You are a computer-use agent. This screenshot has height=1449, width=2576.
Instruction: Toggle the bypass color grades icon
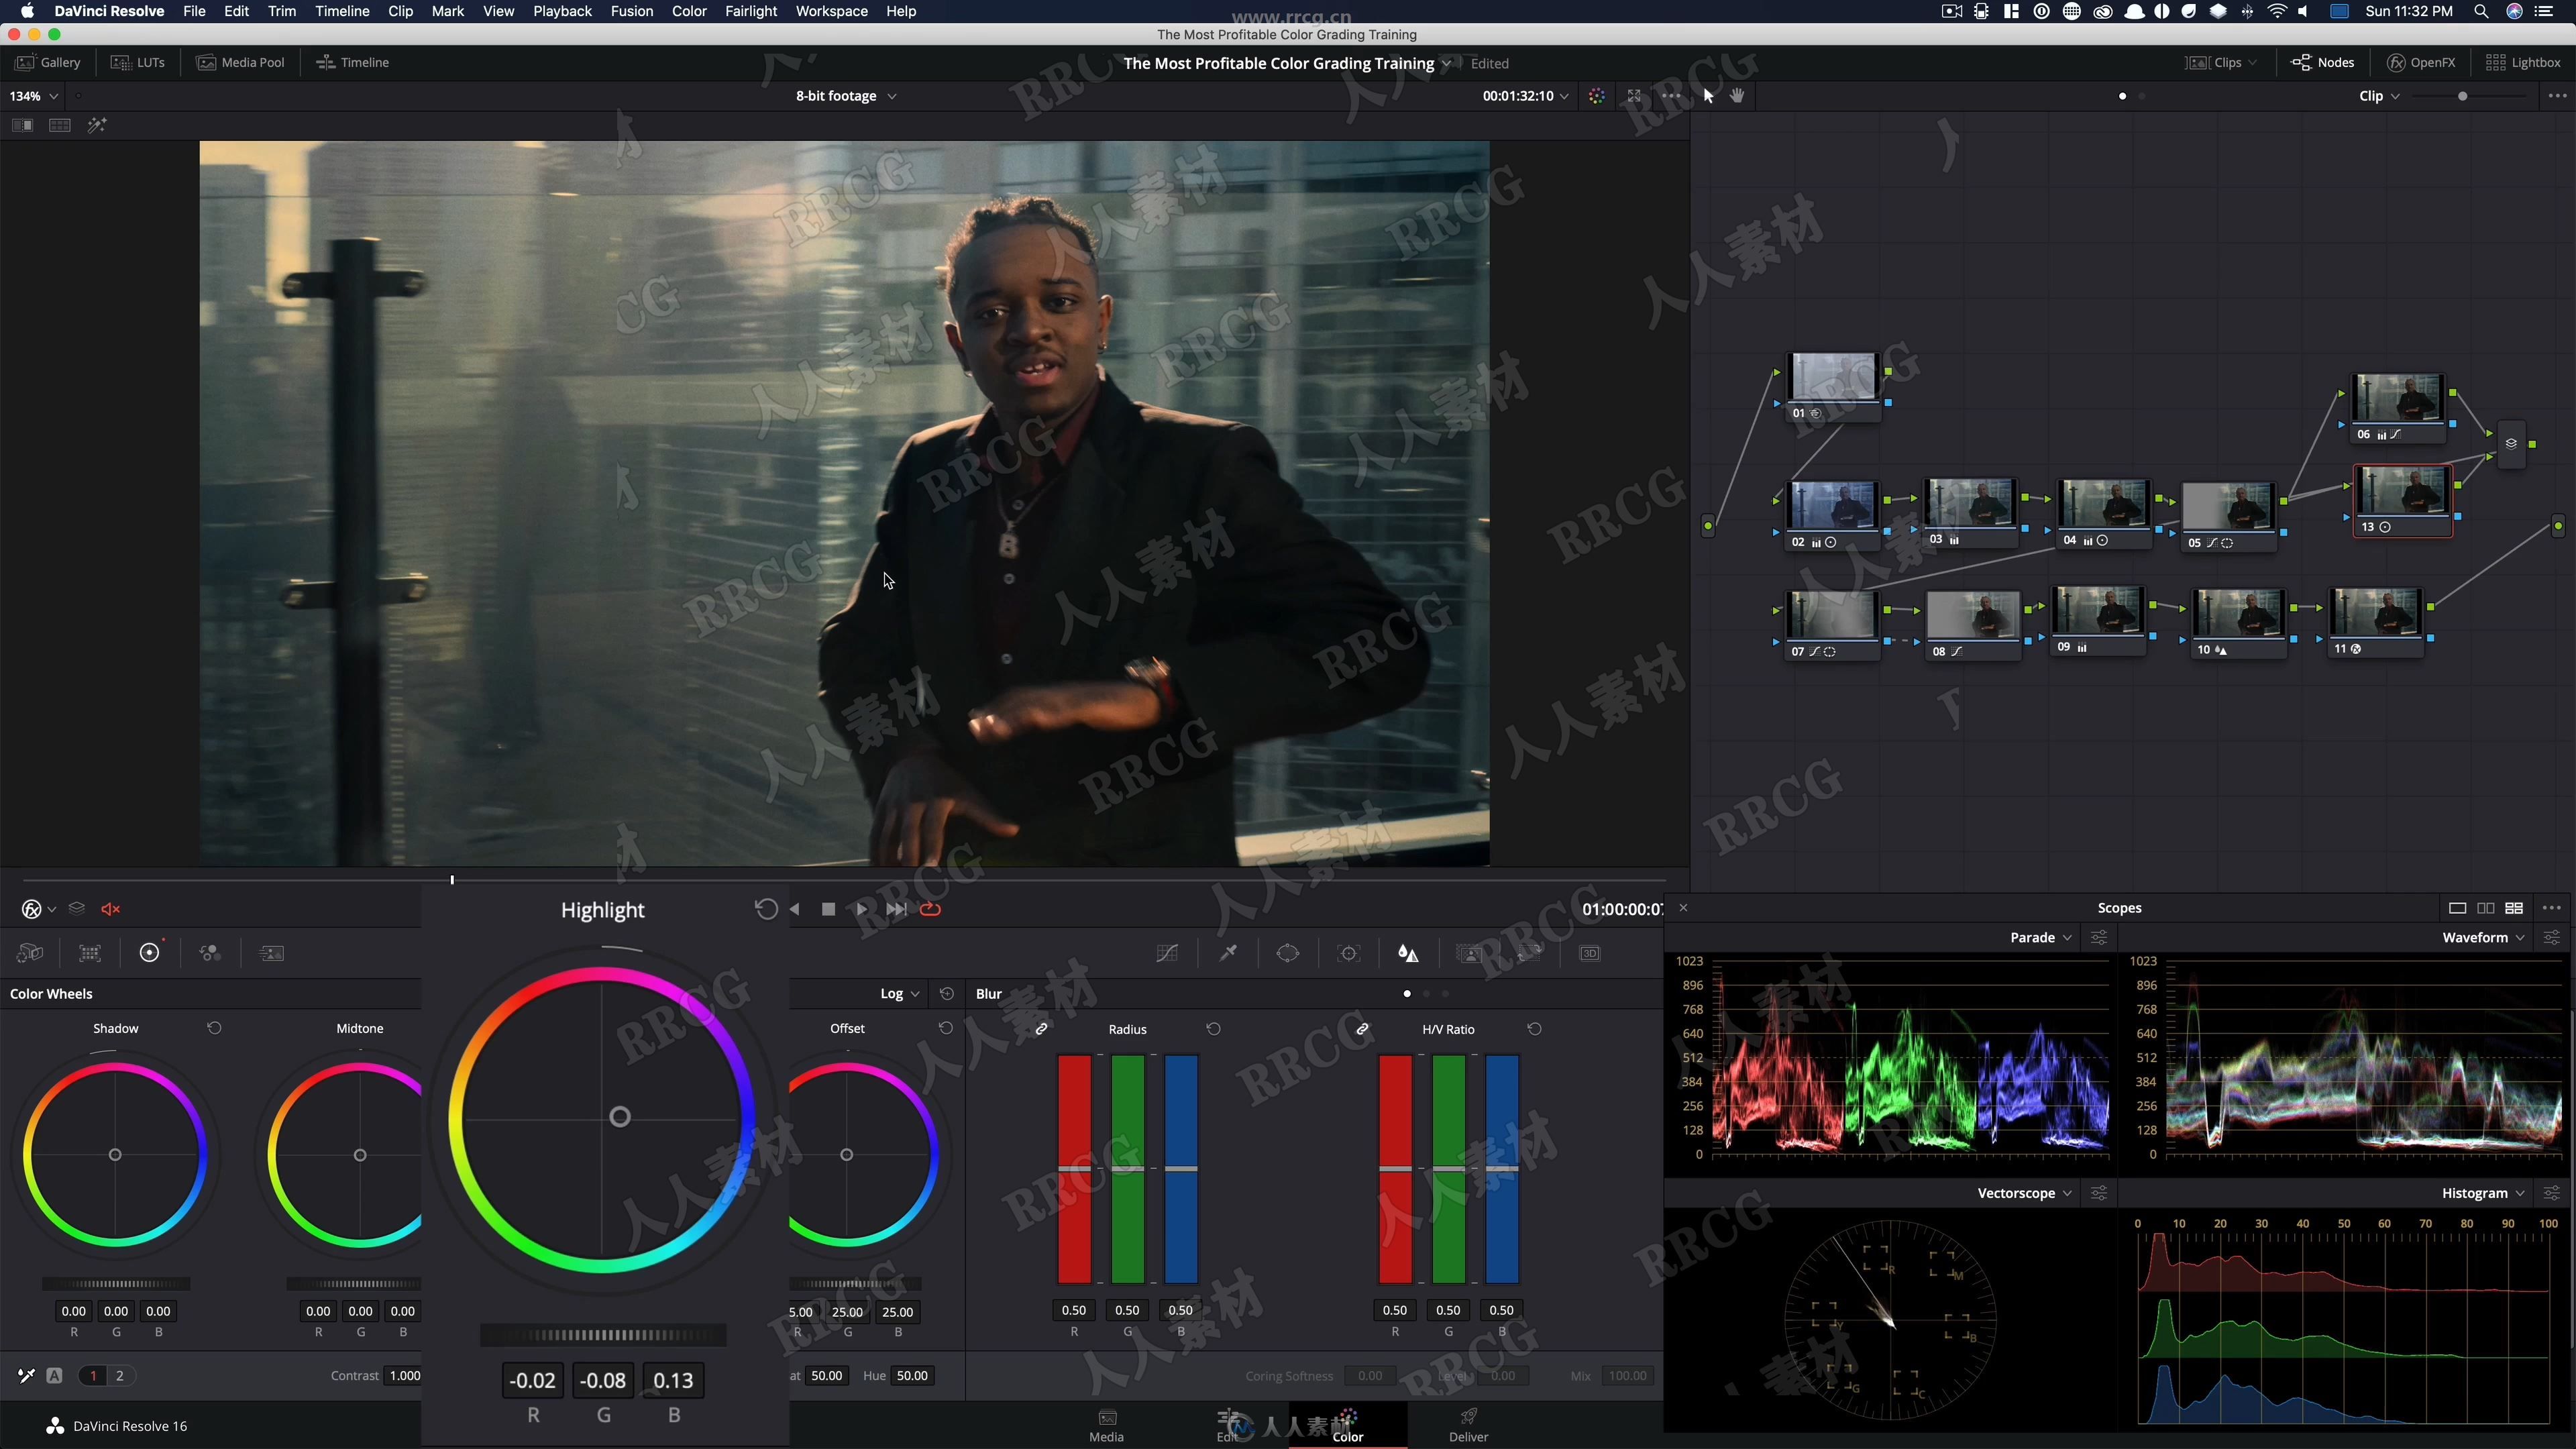(1597, 96)
